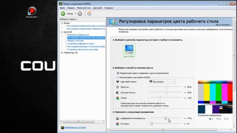The height and width of the screenshot is (133, 237).
Task: Select the Acer monitor display icon
Action: (x=129, y=50)
